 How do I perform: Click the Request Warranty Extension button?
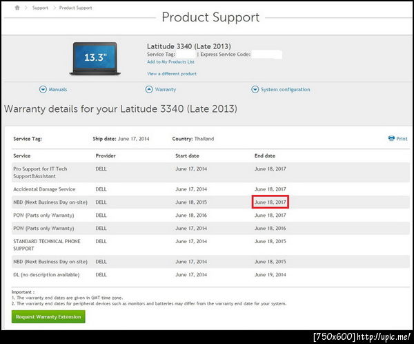click(48, 317)
